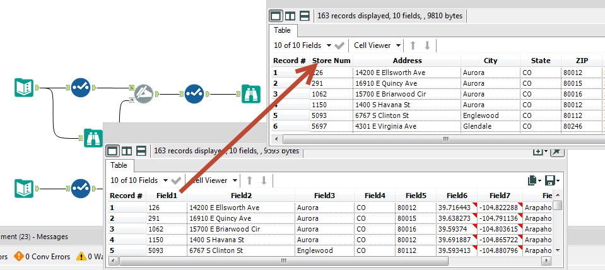605x270 pixels.
Task: Click lower table vertical scrollbar down arrow
Action: (558, 250)
